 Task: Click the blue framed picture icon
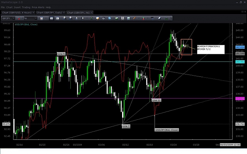tap(128, 18)
